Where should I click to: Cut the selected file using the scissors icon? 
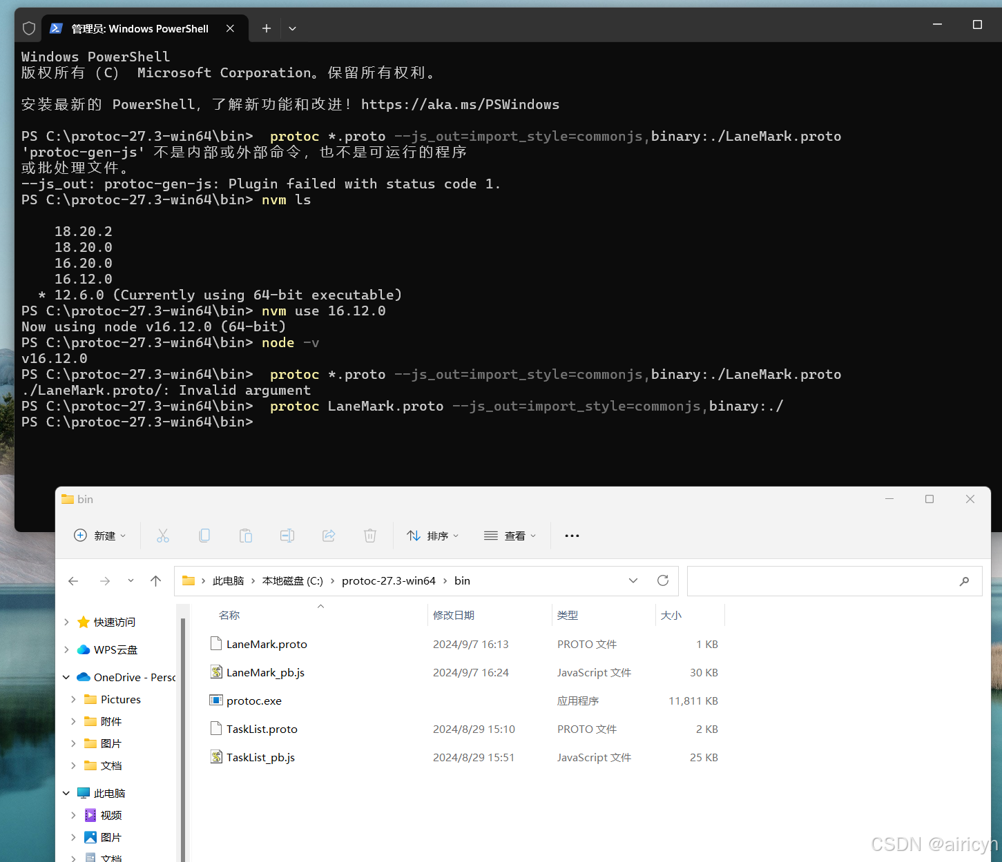click(163, 536)
